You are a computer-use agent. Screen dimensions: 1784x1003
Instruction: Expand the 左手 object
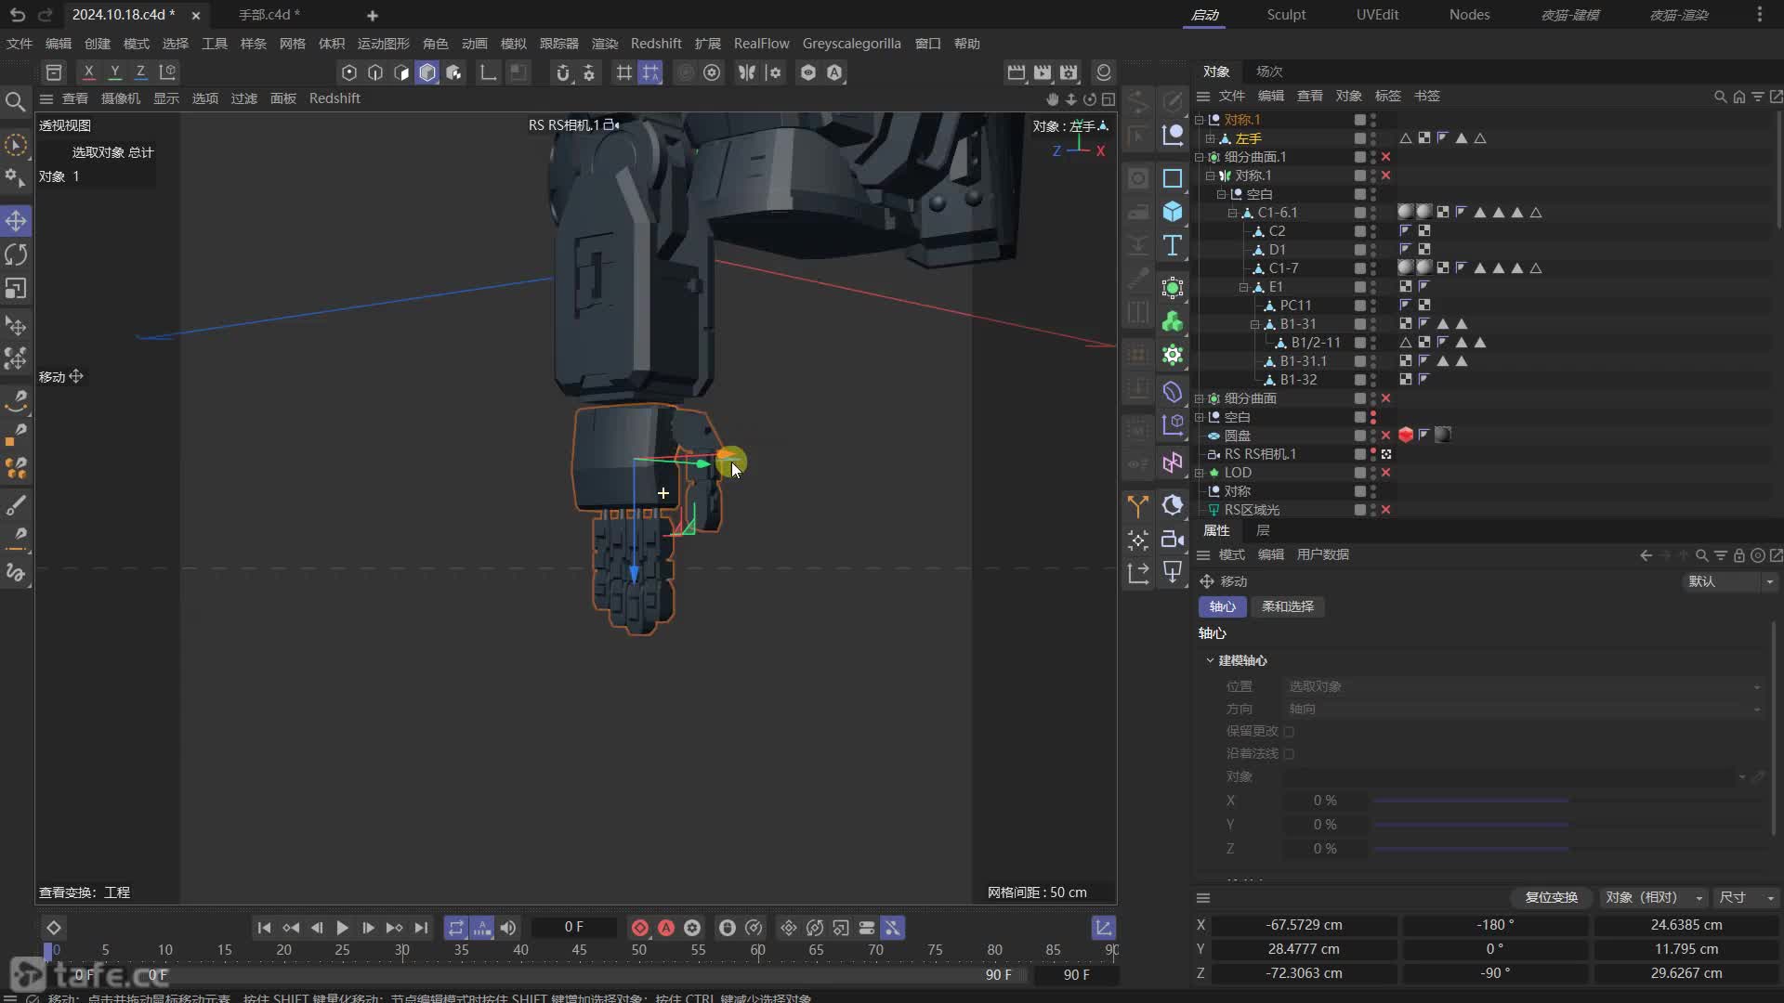pos(1211,138)
